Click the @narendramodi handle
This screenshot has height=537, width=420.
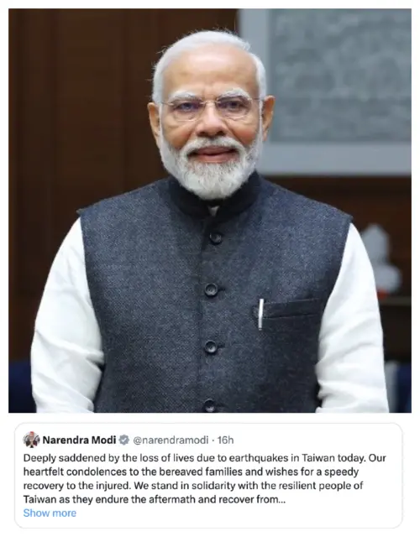click(171, 440)
